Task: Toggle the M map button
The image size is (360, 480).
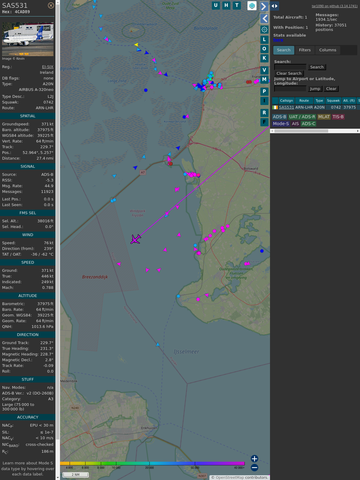Action: (x=264, y=79)
